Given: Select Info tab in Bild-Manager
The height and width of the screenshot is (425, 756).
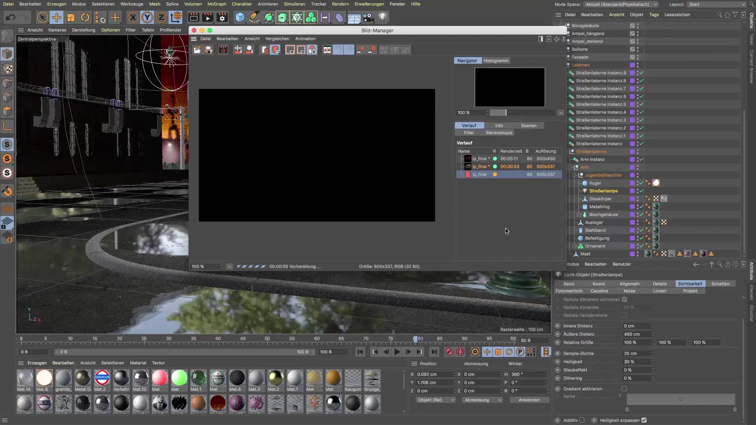Looking at the screenshot, I should tap(499, 126).
